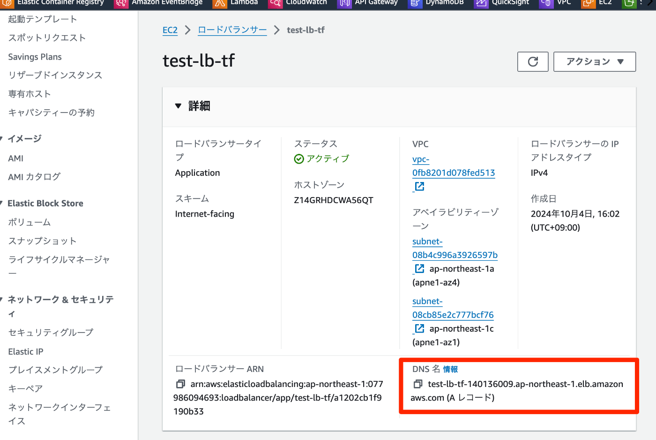Image resolution: width=656 pixels, height=440 pixels.
Task: Open the Elastic Container Registry shortcut icon
Action: (7, 4)
